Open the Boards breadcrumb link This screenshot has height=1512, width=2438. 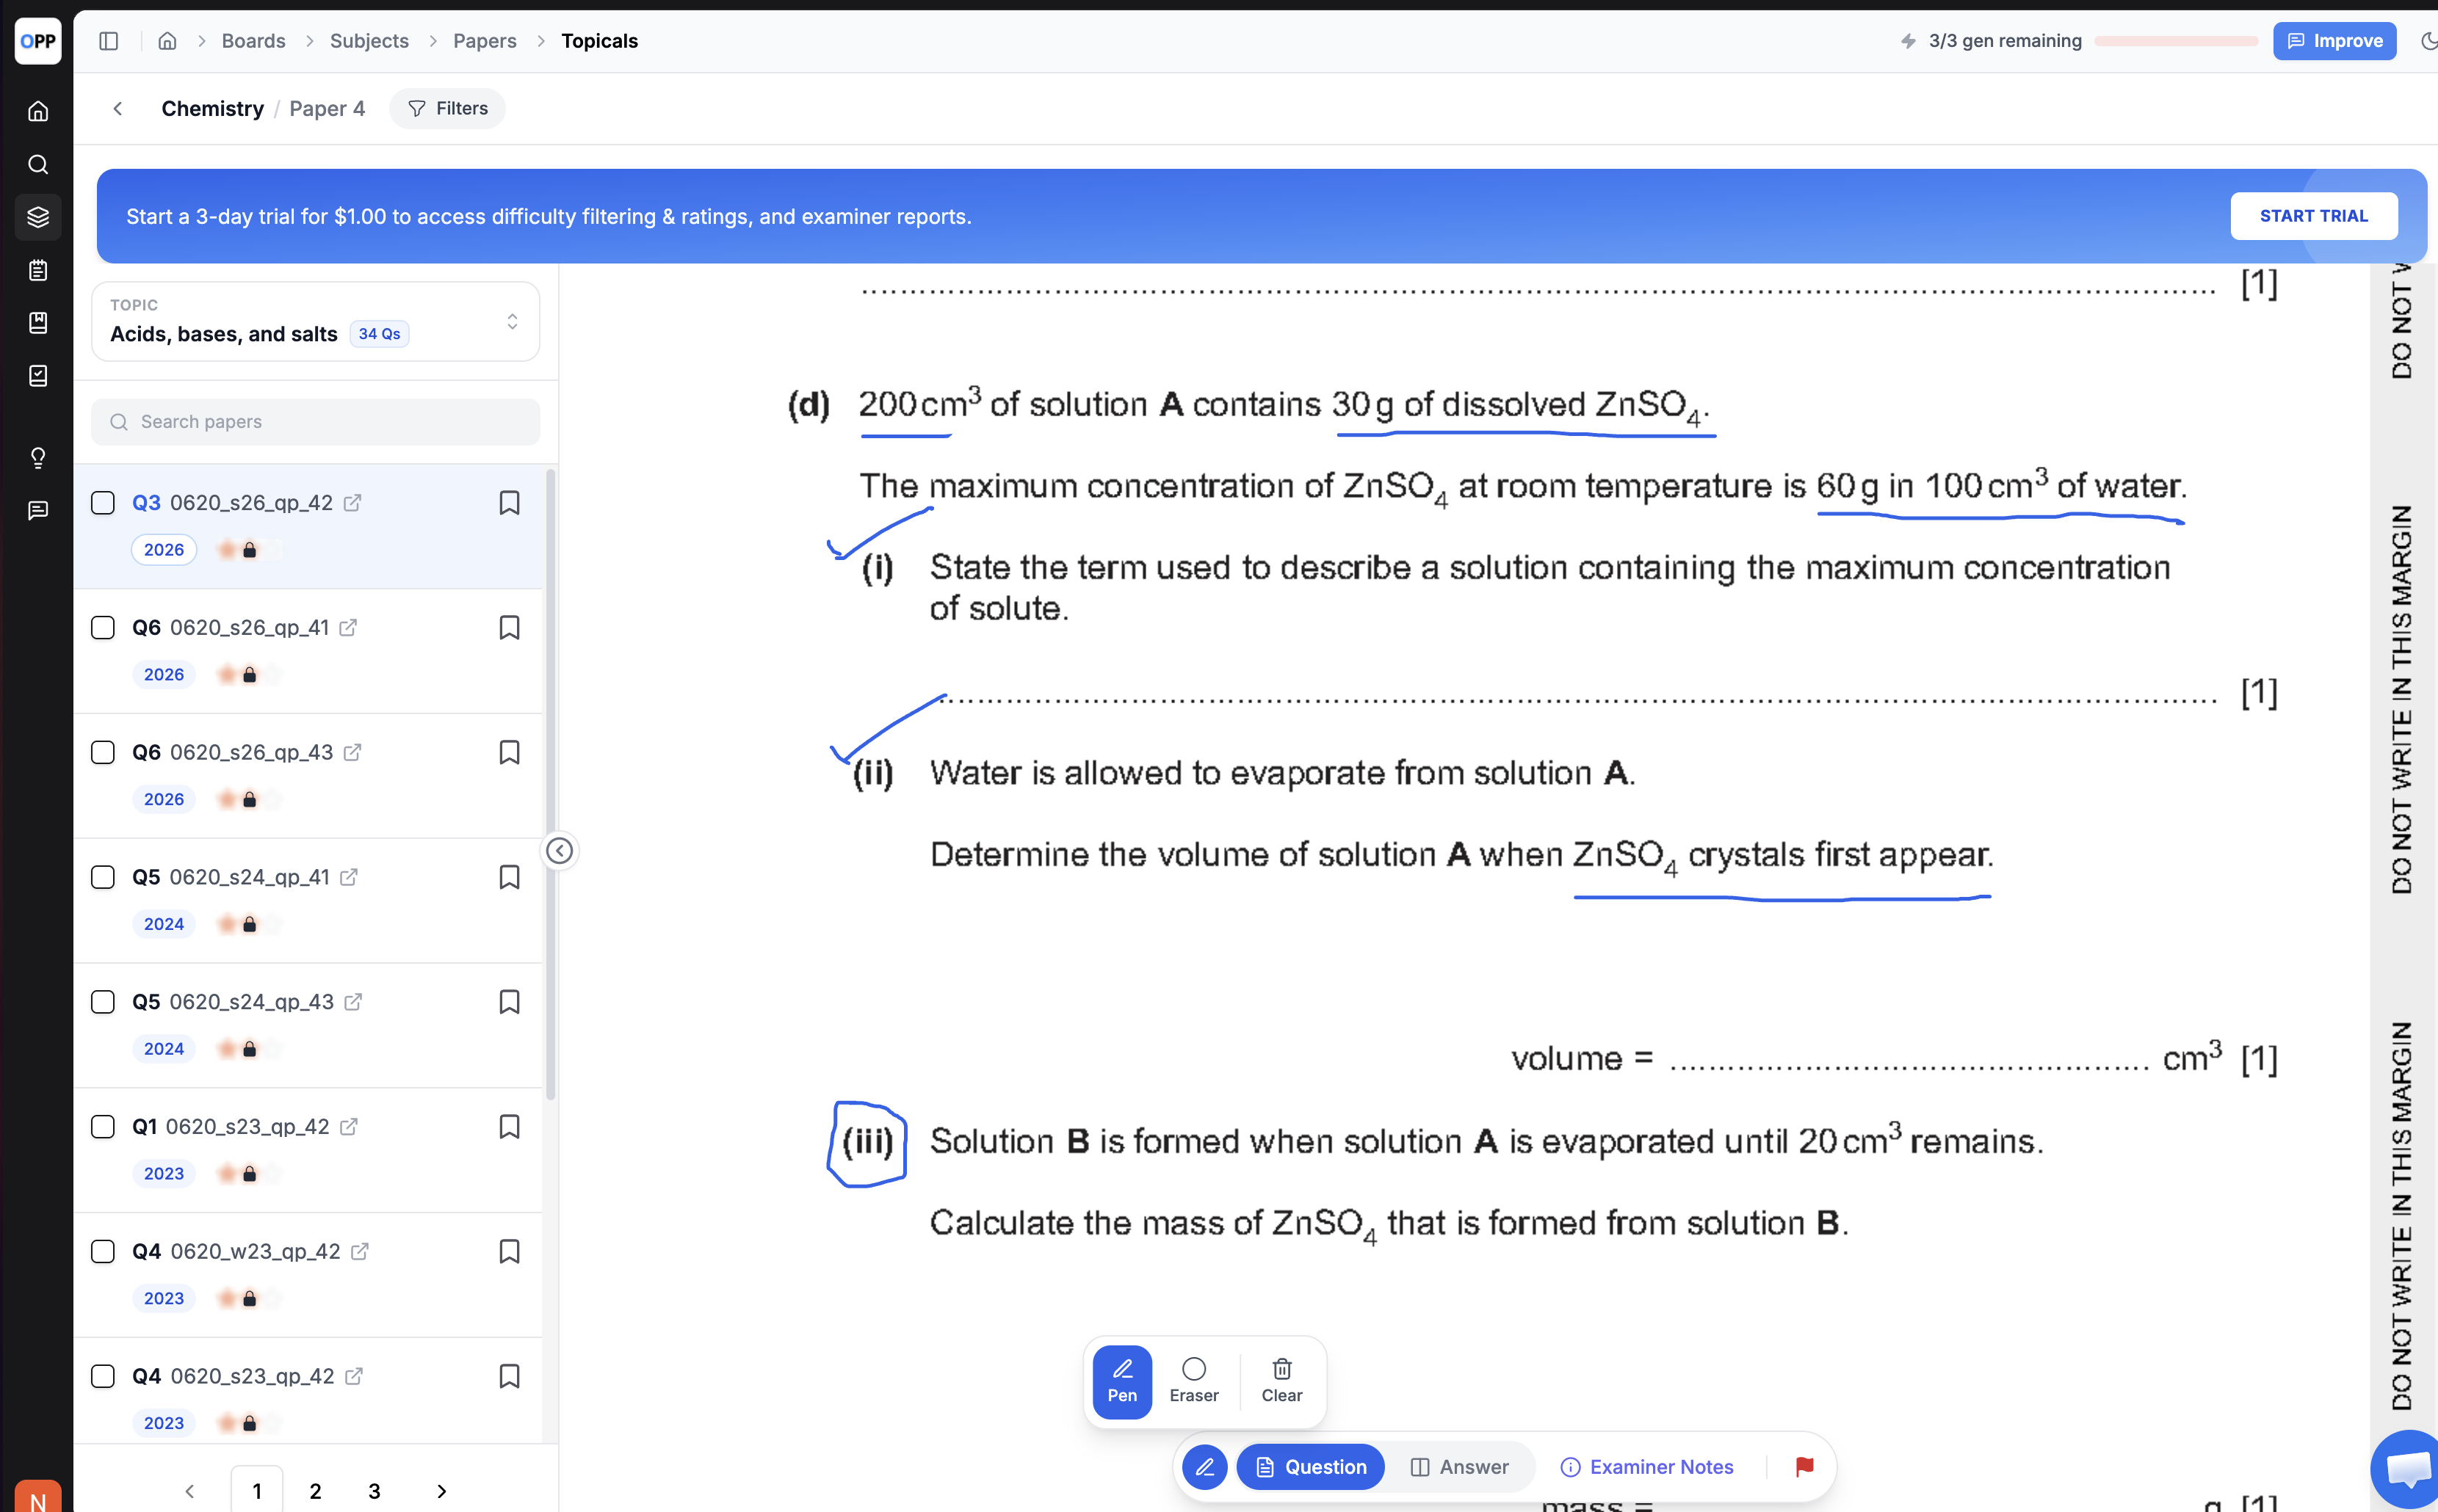pos(253,41)
